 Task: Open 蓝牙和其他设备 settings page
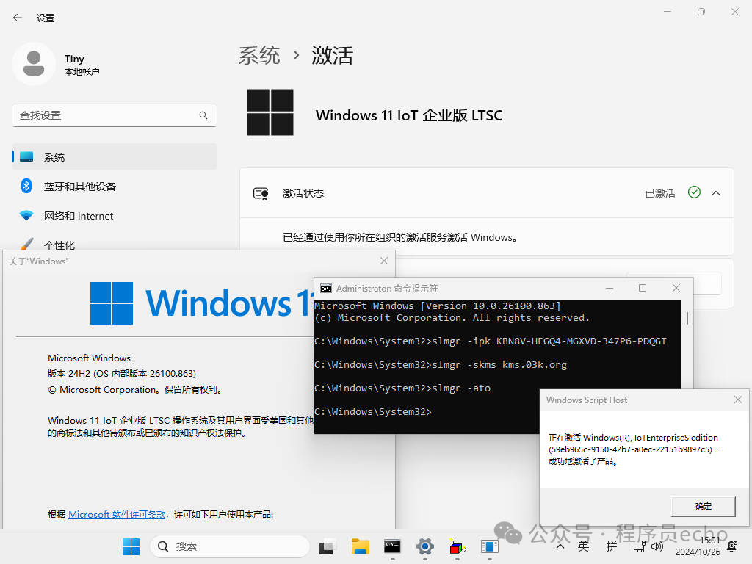pyautogui.click(x=79, y=187)
